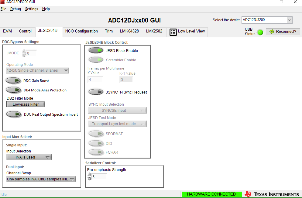
Task: Click the Serializer Control label
Action: (x=101, y=163)
